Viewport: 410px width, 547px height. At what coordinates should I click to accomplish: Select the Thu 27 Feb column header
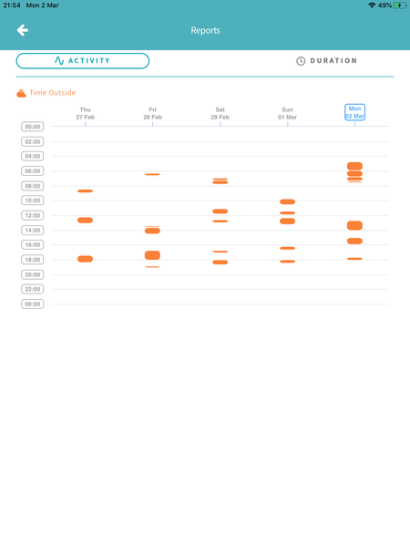click(85, 113)
